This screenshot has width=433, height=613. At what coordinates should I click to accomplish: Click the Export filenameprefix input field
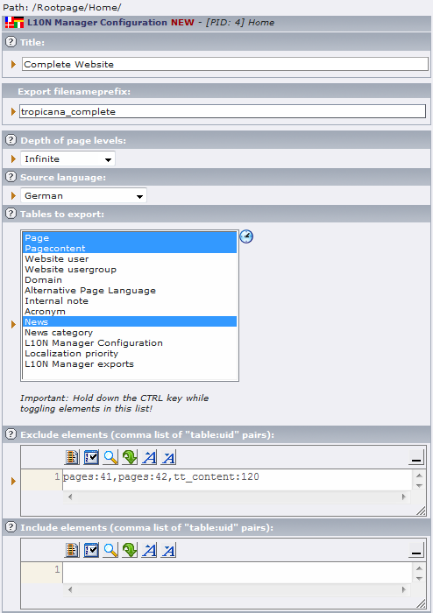pos(223,111)
